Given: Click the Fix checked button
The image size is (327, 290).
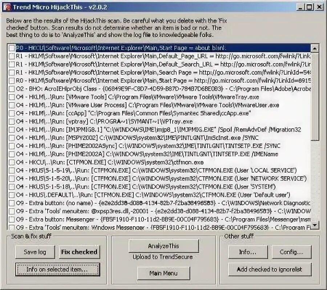Looking at the screenshot, I should coord(79,252).
